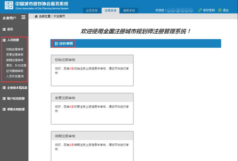Screen dimensions: 238x161
Task: Click the list icon beside 待办事项
Action: pos(57,43)
